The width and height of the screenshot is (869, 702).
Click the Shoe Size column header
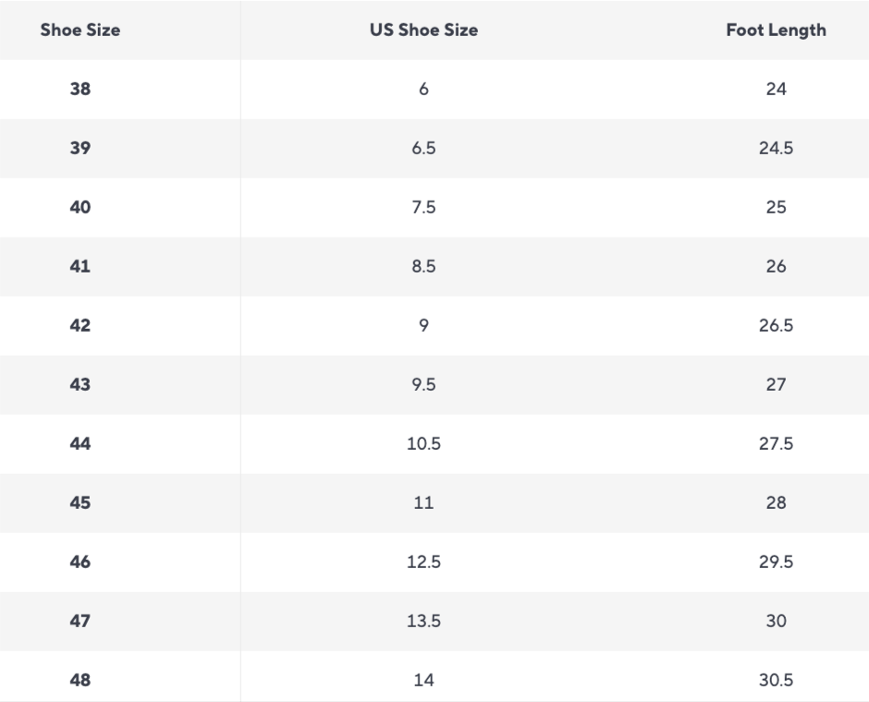(80, 30)
